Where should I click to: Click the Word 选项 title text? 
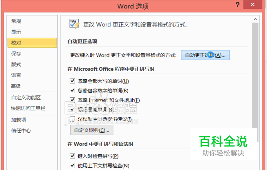tap(133, 7)
